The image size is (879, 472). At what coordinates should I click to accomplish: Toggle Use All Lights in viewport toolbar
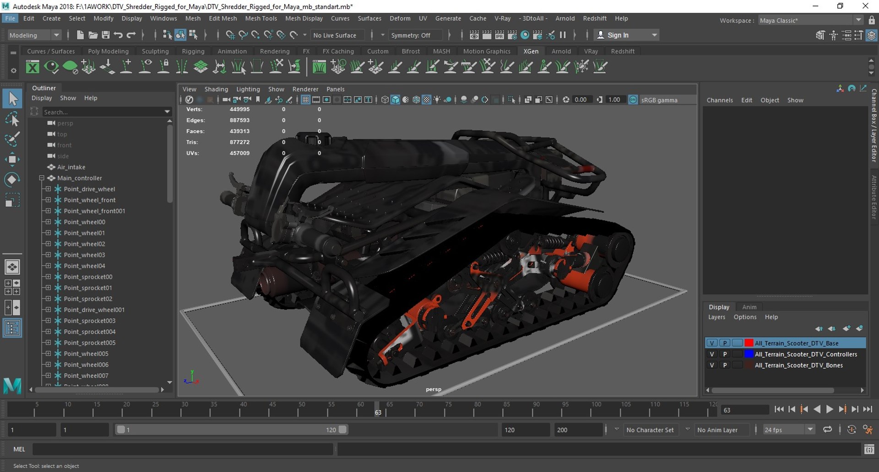[x=437, y=100]
